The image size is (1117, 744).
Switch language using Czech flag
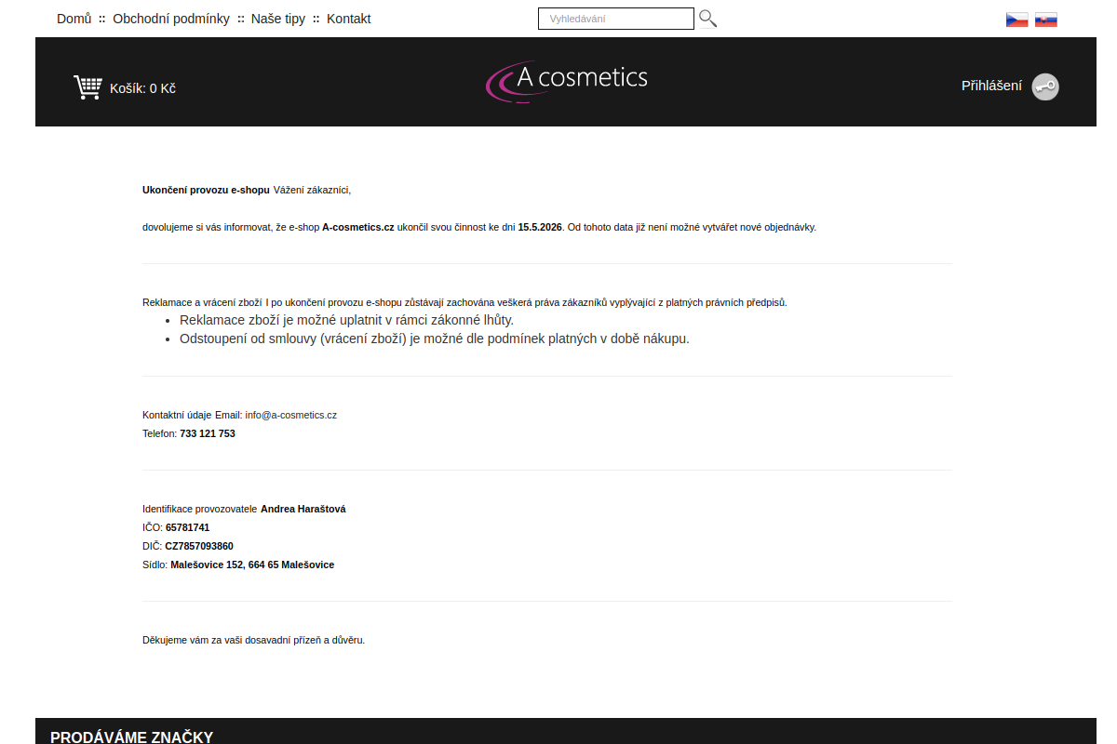tap(1017, 20)
